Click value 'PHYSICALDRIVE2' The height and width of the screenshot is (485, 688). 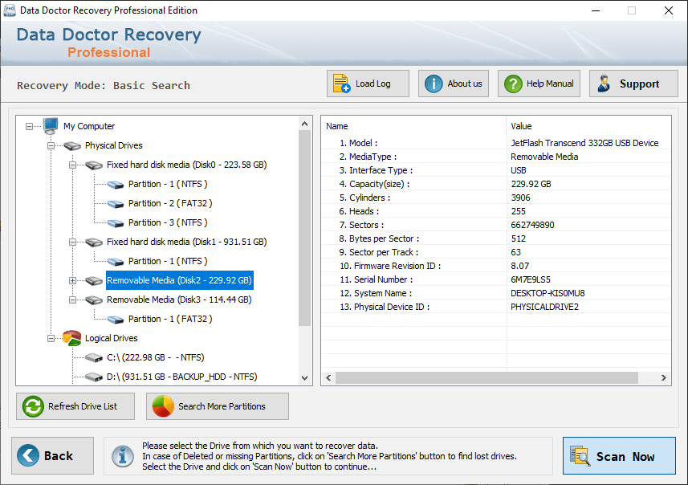544,307
